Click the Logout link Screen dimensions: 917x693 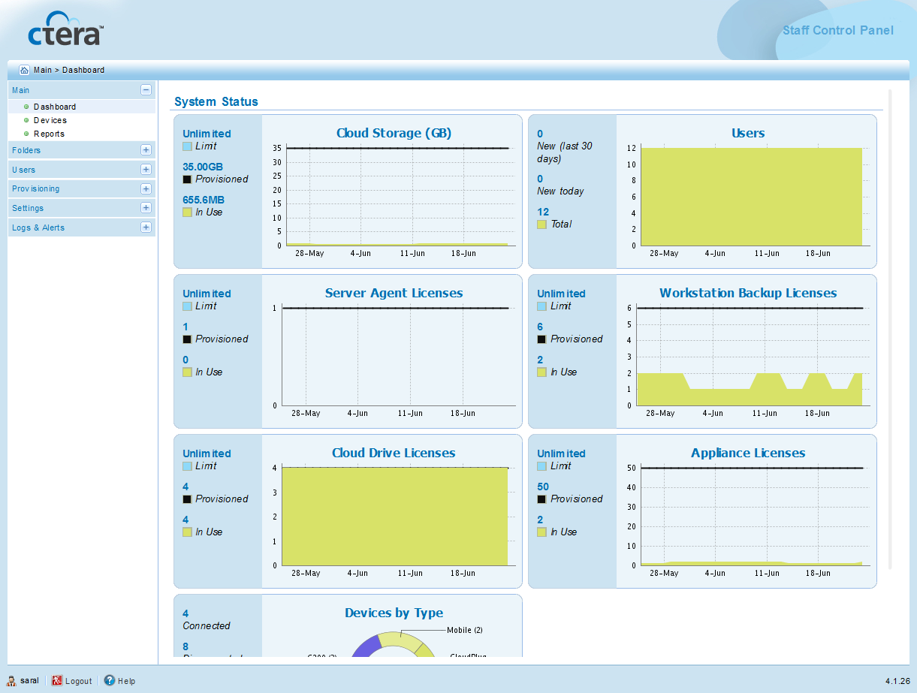point(79,681)
